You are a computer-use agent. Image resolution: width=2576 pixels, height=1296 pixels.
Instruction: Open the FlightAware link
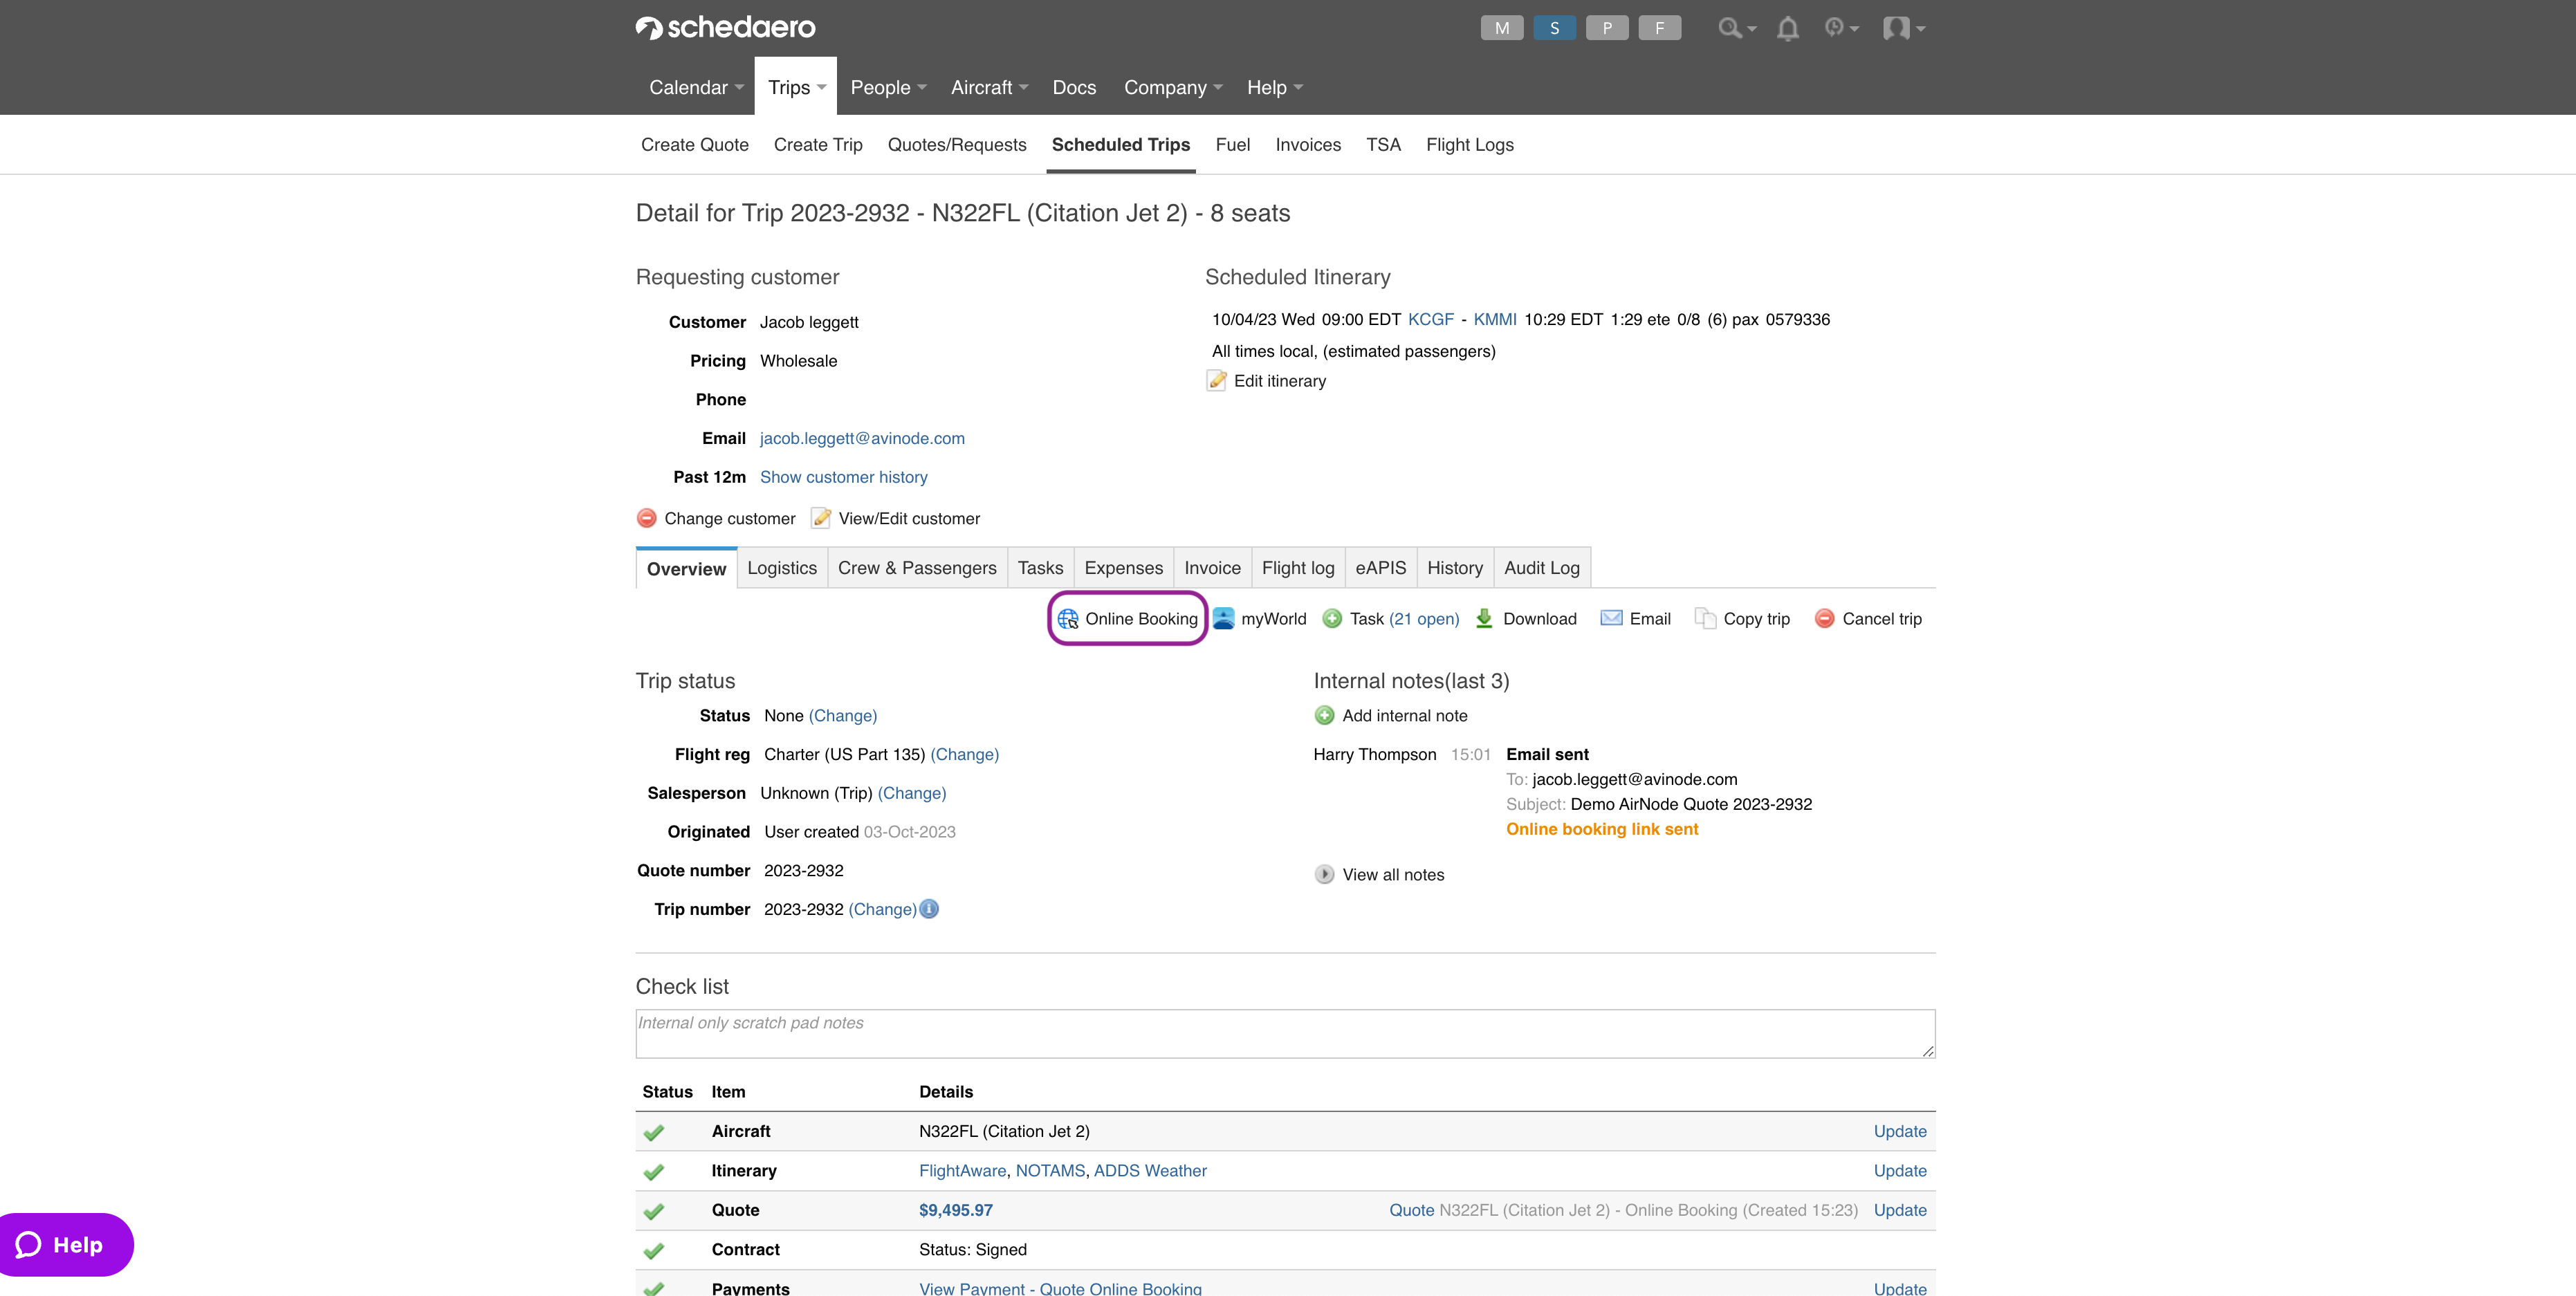coord(962,1171)
